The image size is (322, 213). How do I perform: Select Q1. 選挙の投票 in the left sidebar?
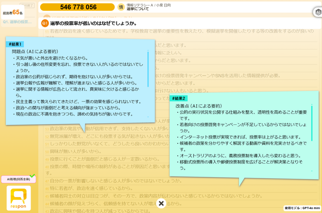click(17, 22)
